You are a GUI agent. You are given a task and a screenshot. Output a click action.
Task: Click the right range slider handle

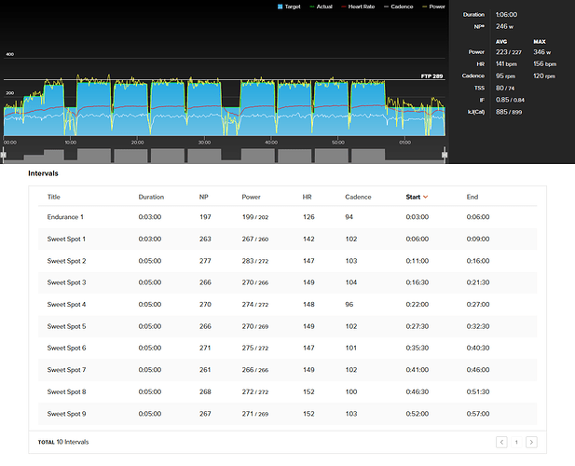[x=445, y=155]
